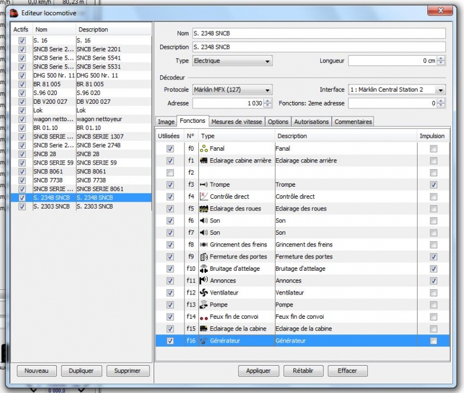Image resolution: width=464 pixels, height=393 pixels.
Task: Increase the Adresse value with the stepper
Action: [x=266, y=101]
